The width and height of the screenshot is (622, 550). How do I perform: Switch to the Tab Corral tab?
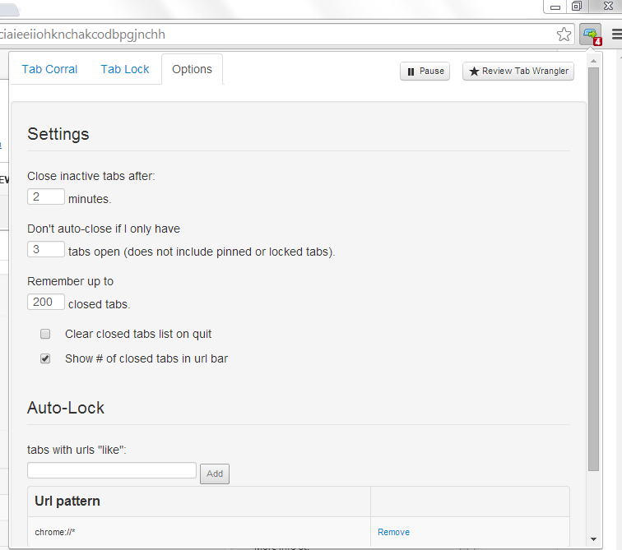click(x=49, y=69)
